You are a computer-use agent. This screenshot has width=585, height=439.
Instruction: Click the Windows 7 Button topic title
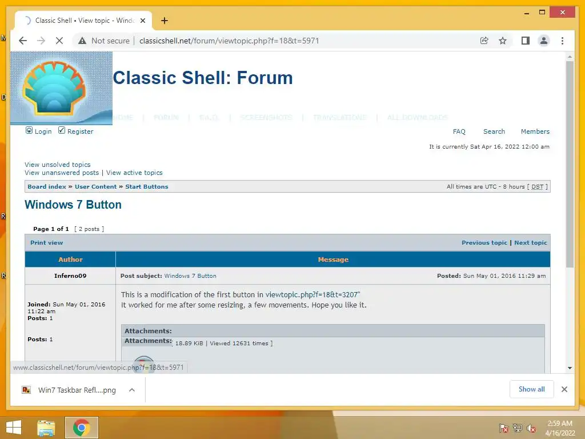click(x=73, y=205)
